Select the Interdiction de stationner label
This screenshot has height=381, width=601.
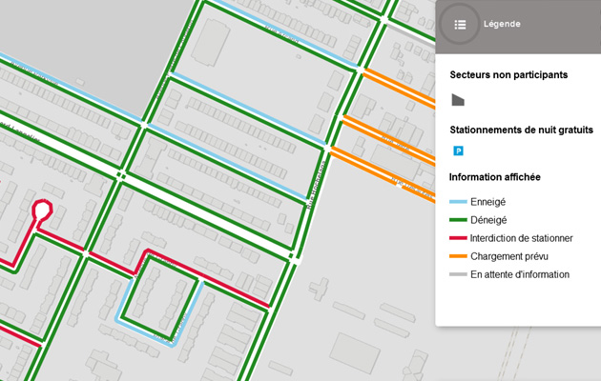tap(521, 238)
